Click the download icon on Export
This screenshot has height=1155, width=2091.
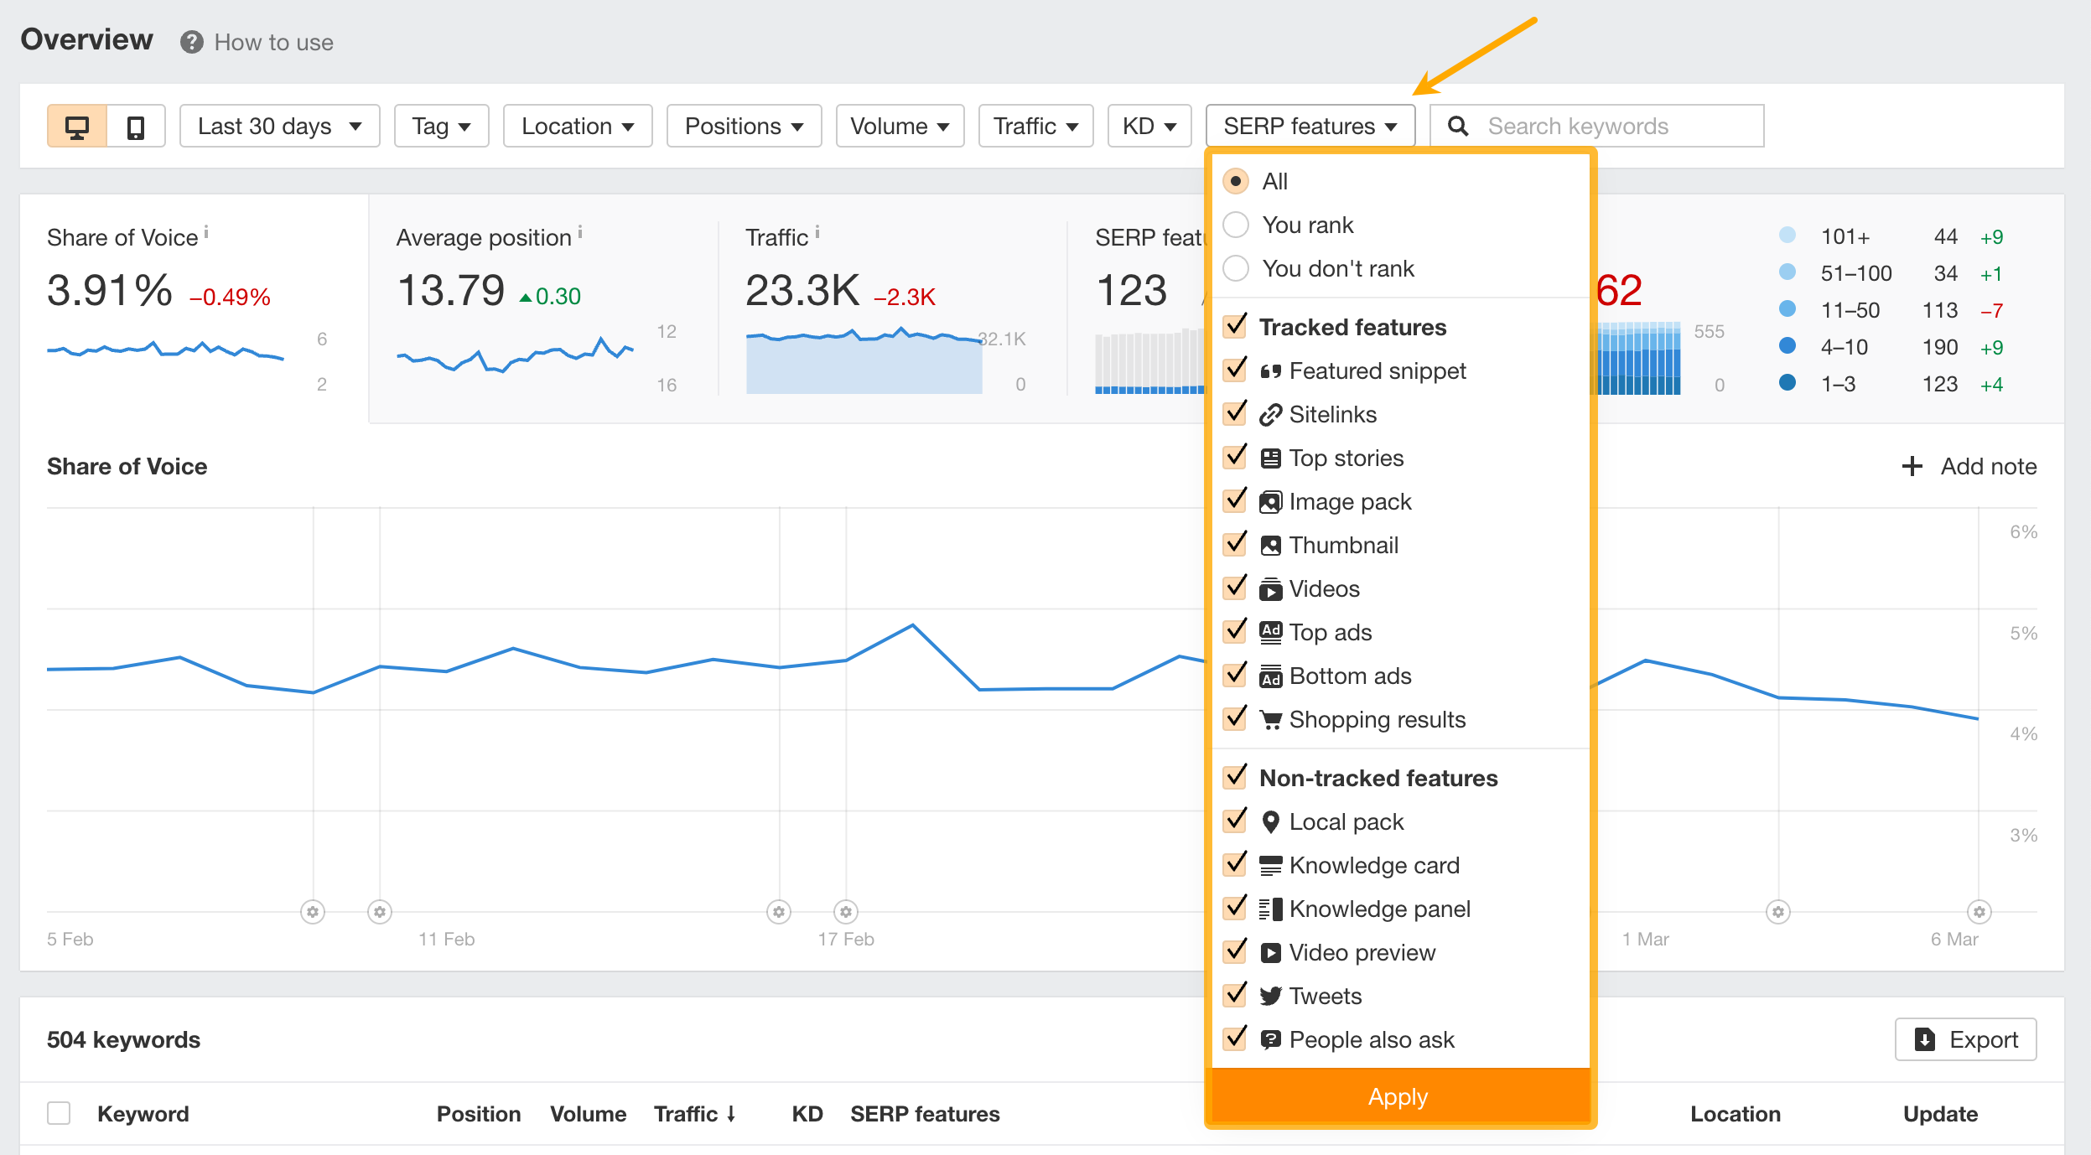[x=1925, y=1040]
